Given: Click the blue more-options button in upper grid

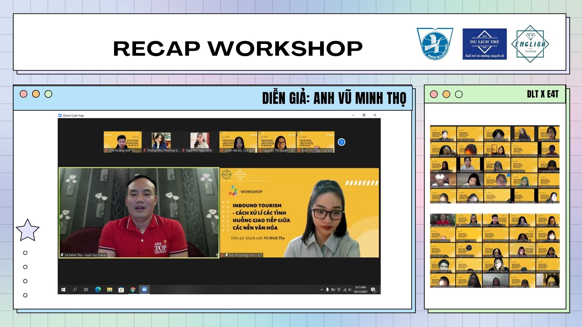Looking at the screenshot, I should click(x=508, y=175).
